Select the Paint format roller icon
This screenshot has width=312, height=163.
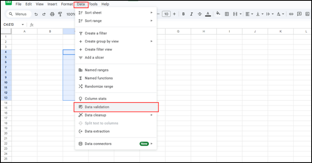(60, 14)
